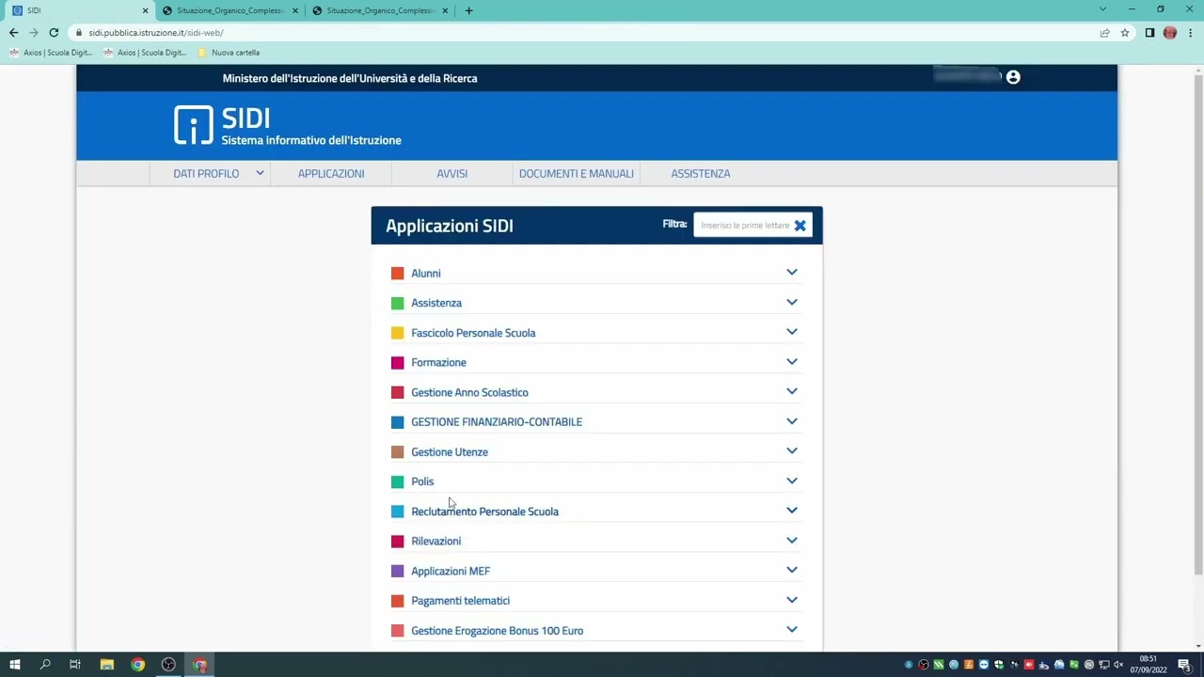The width and height of the screenshot is (1204, 677).
Task: Expand the Gestione Anno Scolastico chevron
Action: [x=792, y=392]
